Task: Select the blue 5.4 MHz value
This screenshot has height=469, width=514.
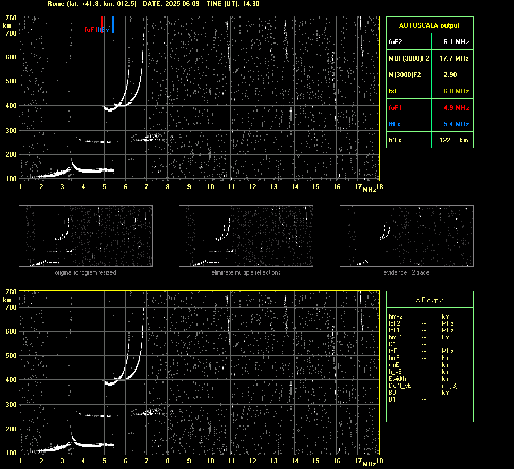Action: click(x=456, y=124)
